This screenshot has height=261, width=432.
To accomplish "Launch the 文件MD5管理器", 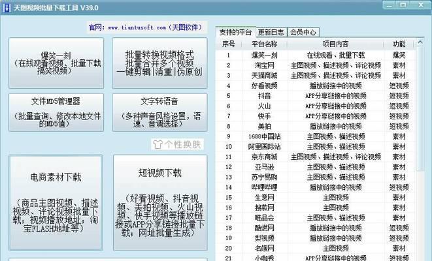I will tap(56, 112).
